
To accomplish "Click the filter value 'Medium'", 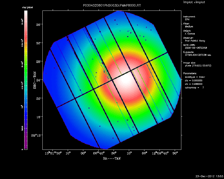I will pos(189,27).
